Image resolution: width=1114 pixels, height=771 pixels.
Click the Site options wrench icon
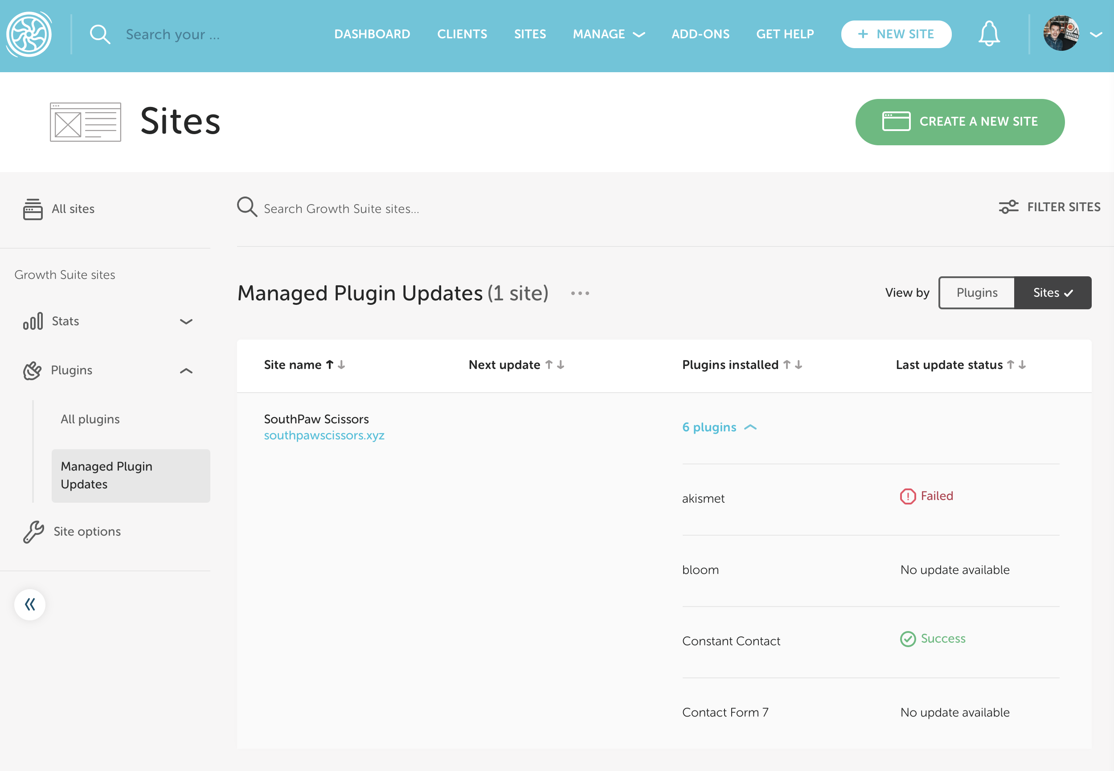coord(34,531)
